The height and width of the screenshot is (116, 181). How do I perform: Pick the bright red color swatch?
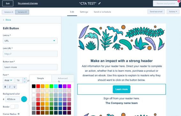[38, 86]
